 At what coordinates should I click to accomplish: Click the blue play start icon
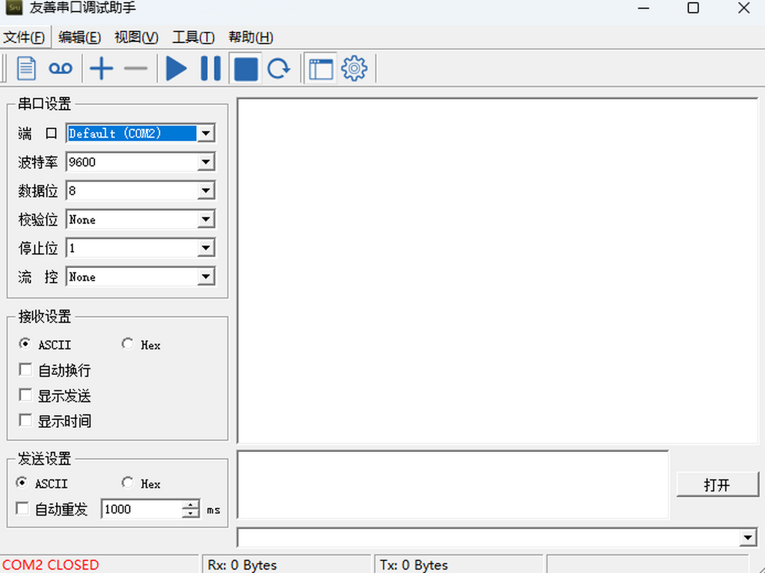(x=177, y=68)
